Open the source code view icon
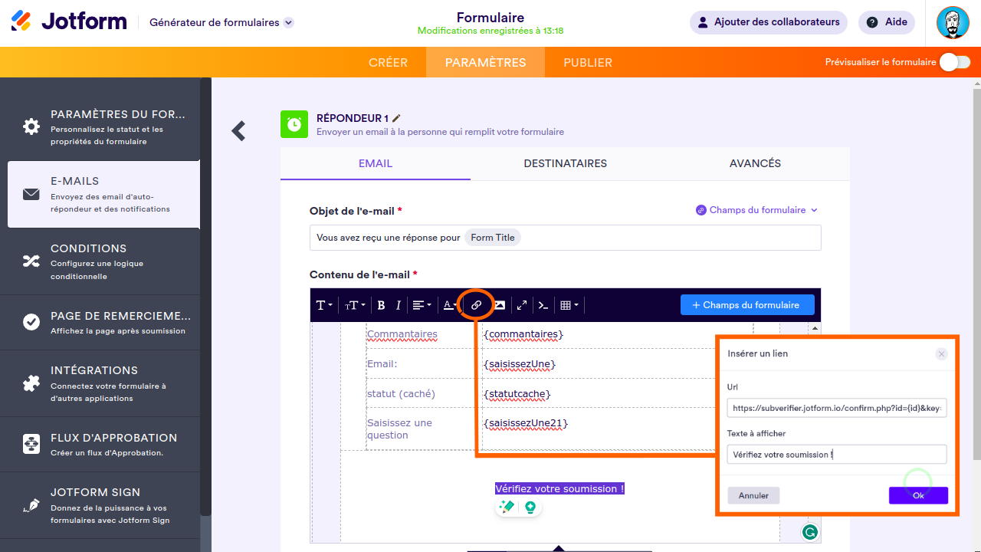 pos(543,304)
